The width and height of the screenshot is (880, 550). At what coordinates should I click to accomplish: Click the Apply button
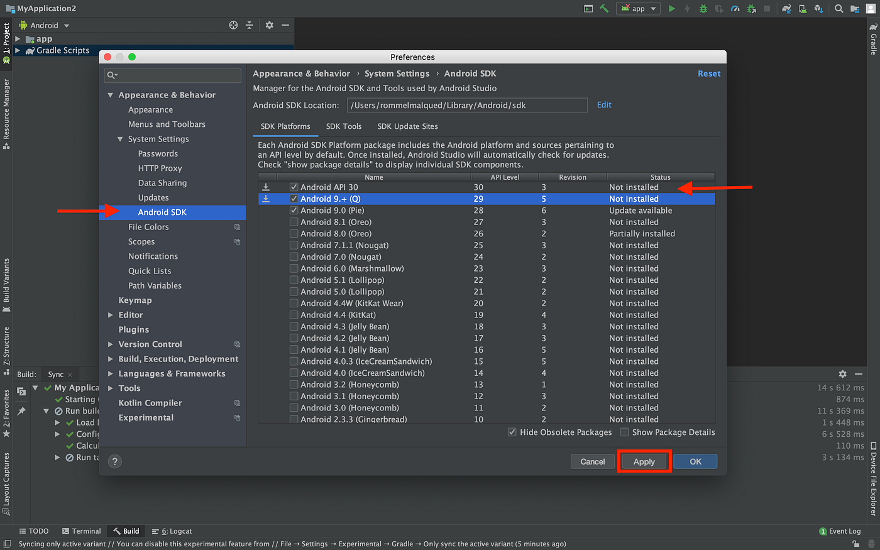(644, 461)
